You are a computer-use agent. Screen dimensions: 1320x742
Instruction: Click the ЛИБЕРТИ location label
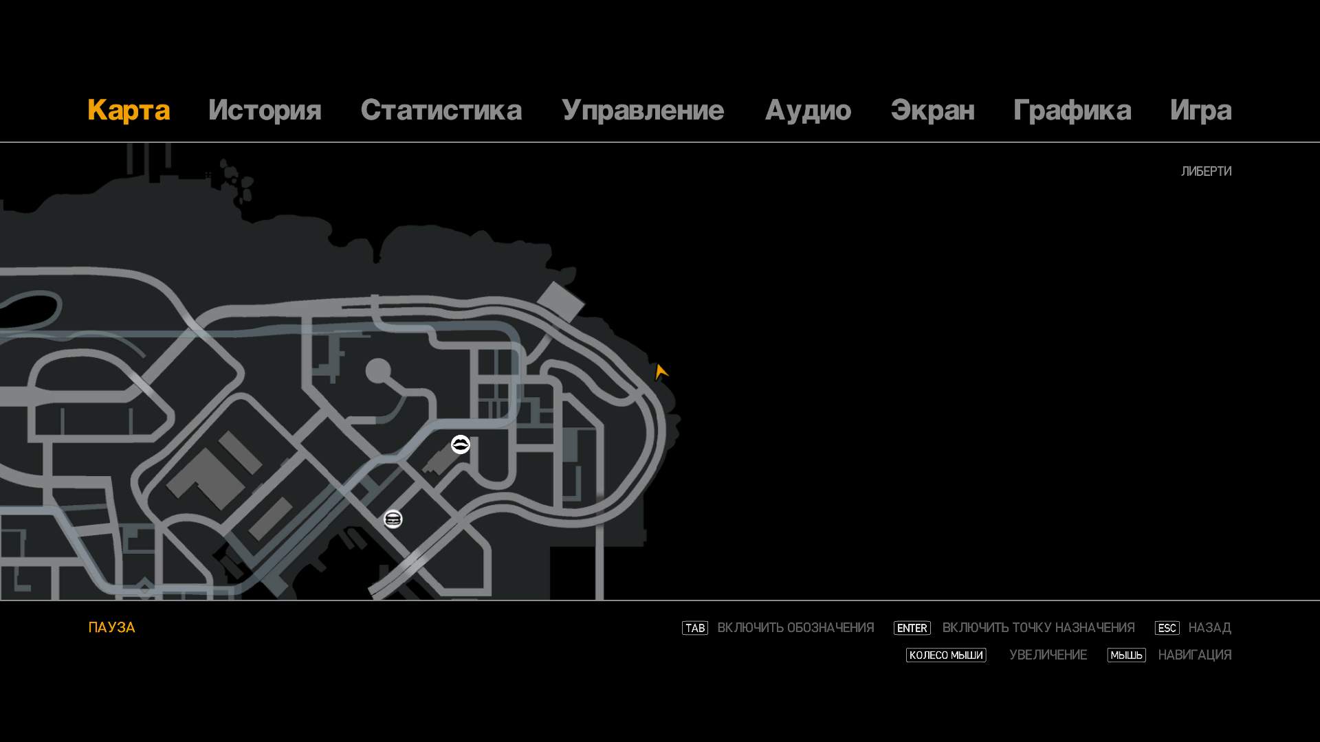pos(1206,171)
